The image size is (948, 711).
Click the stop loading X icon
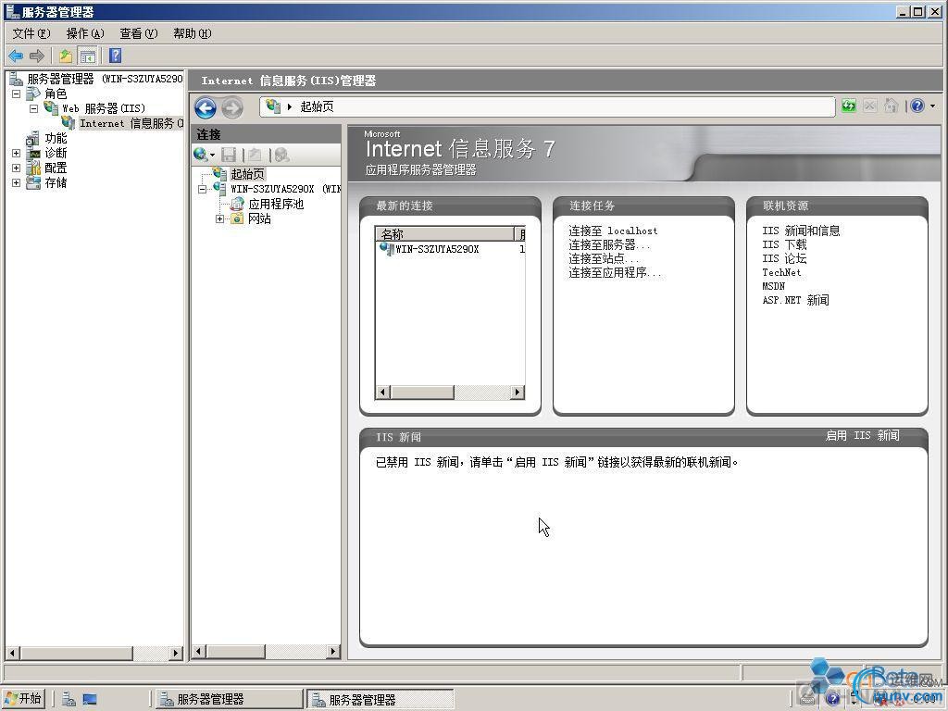pyautogui.click(x=869, y=106)
